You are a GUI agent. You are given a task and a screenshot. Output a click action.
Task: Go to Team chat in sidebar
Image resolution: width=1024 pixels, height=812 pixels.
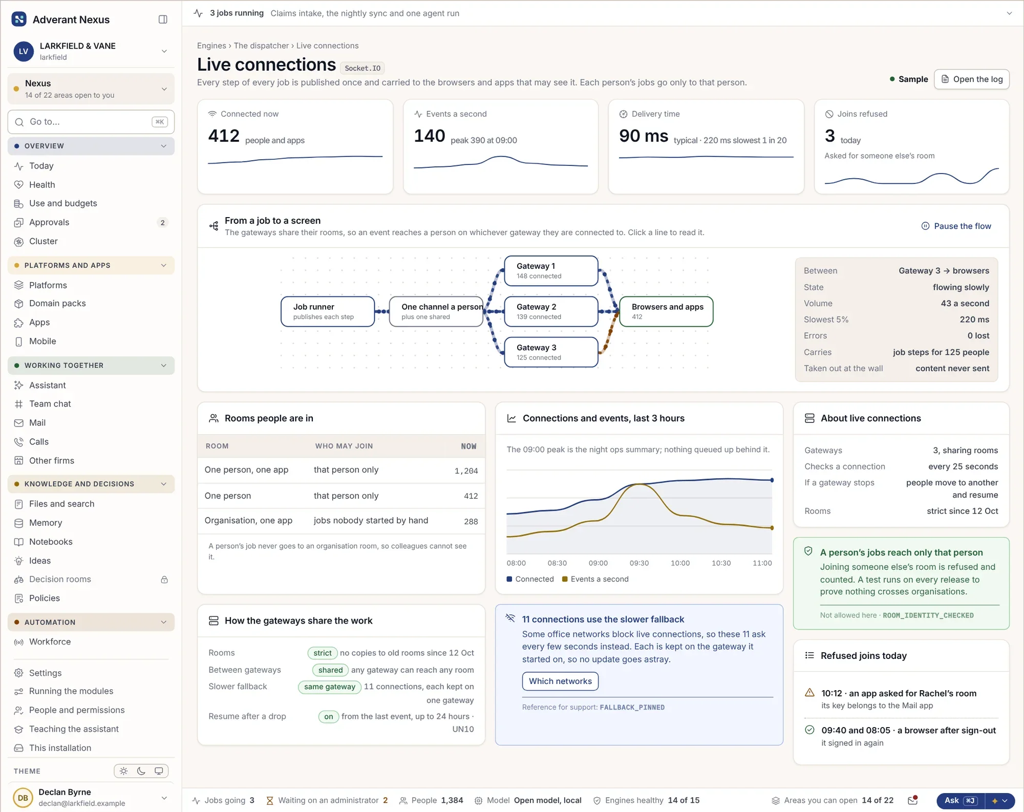[91, 404]
